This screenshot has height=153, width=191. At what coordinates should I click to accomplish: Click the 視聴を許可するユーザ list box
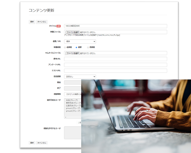(x=73, y=133)
